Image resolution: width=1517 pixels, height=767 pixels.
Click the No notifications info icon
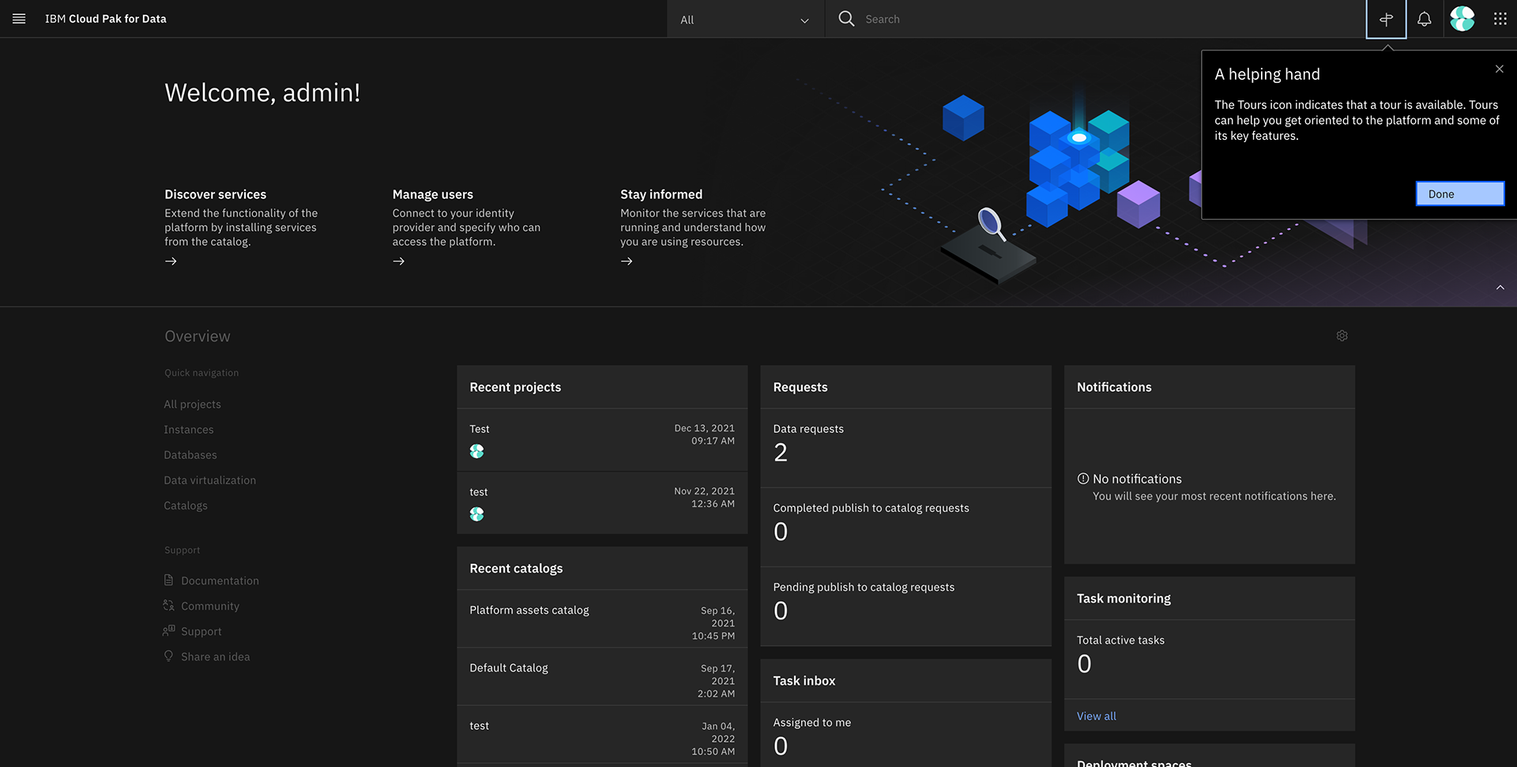tap(1083, 479)
